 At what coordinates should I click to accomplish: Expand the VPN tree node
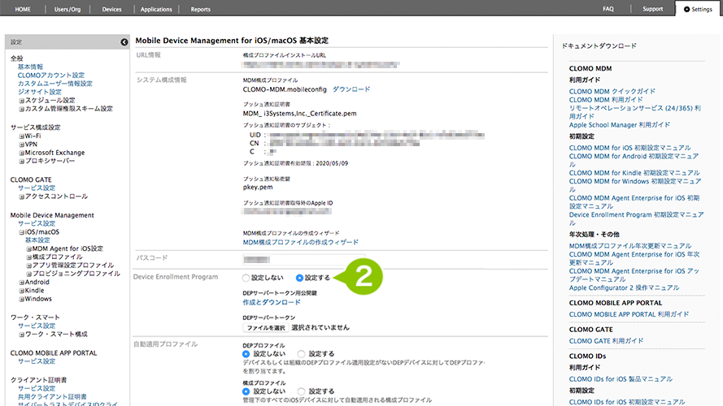point(21,145)
